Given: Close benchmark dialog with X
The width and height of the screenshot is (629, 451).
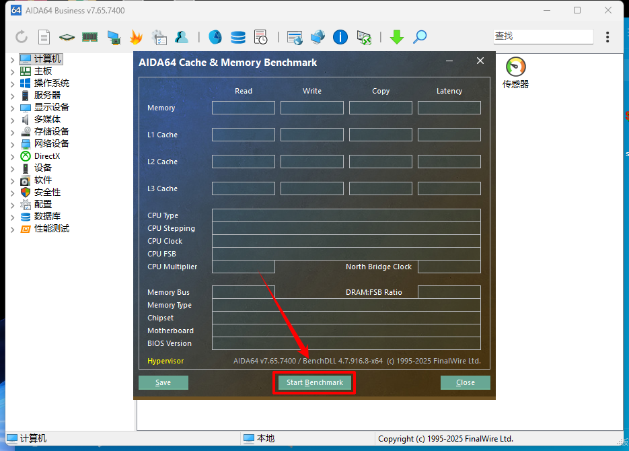Looking at the screenshot, I should [x=480, y=61].
